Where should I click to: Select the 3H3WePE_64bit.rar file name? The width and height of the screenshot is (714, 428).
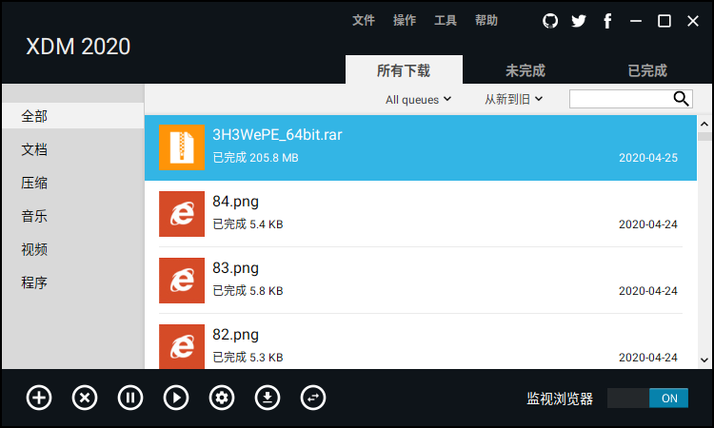pyautogui.click(x=277, y=135)
